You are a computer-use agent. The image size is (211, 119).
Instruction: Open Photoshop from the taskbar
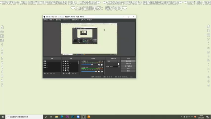tap(73, 117)
